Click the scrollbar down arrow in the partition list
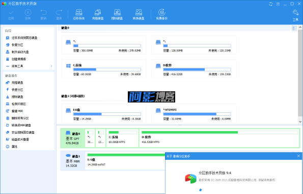303x194 pixels. pyautogui.click(x=300, y=122)
